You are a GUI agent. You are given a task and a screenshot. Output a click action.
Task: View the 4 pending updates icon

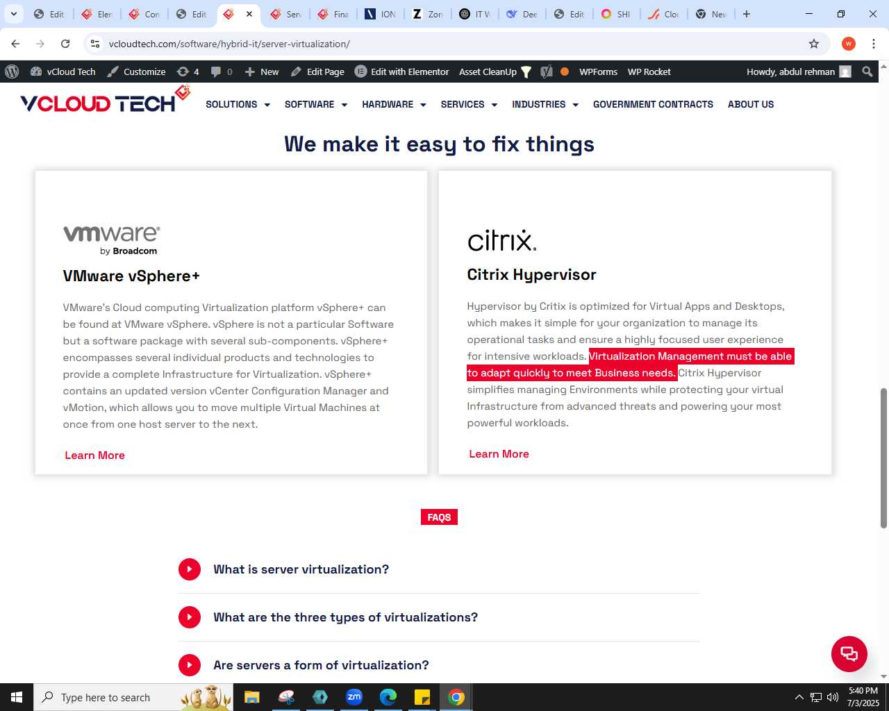[x=188, y=72]
